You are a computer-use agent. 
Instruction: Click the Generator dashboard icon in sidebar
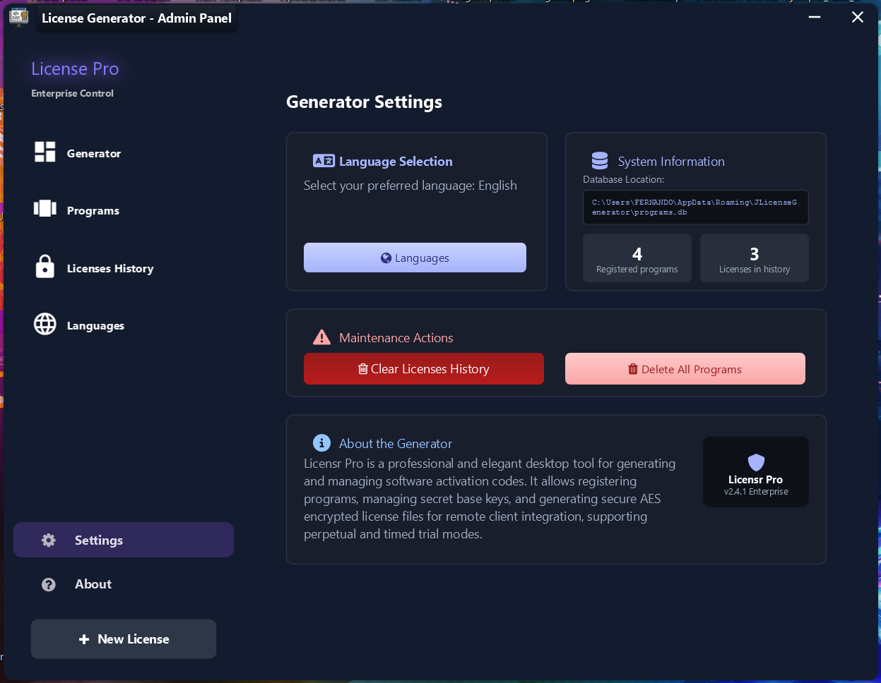[45, 152]
